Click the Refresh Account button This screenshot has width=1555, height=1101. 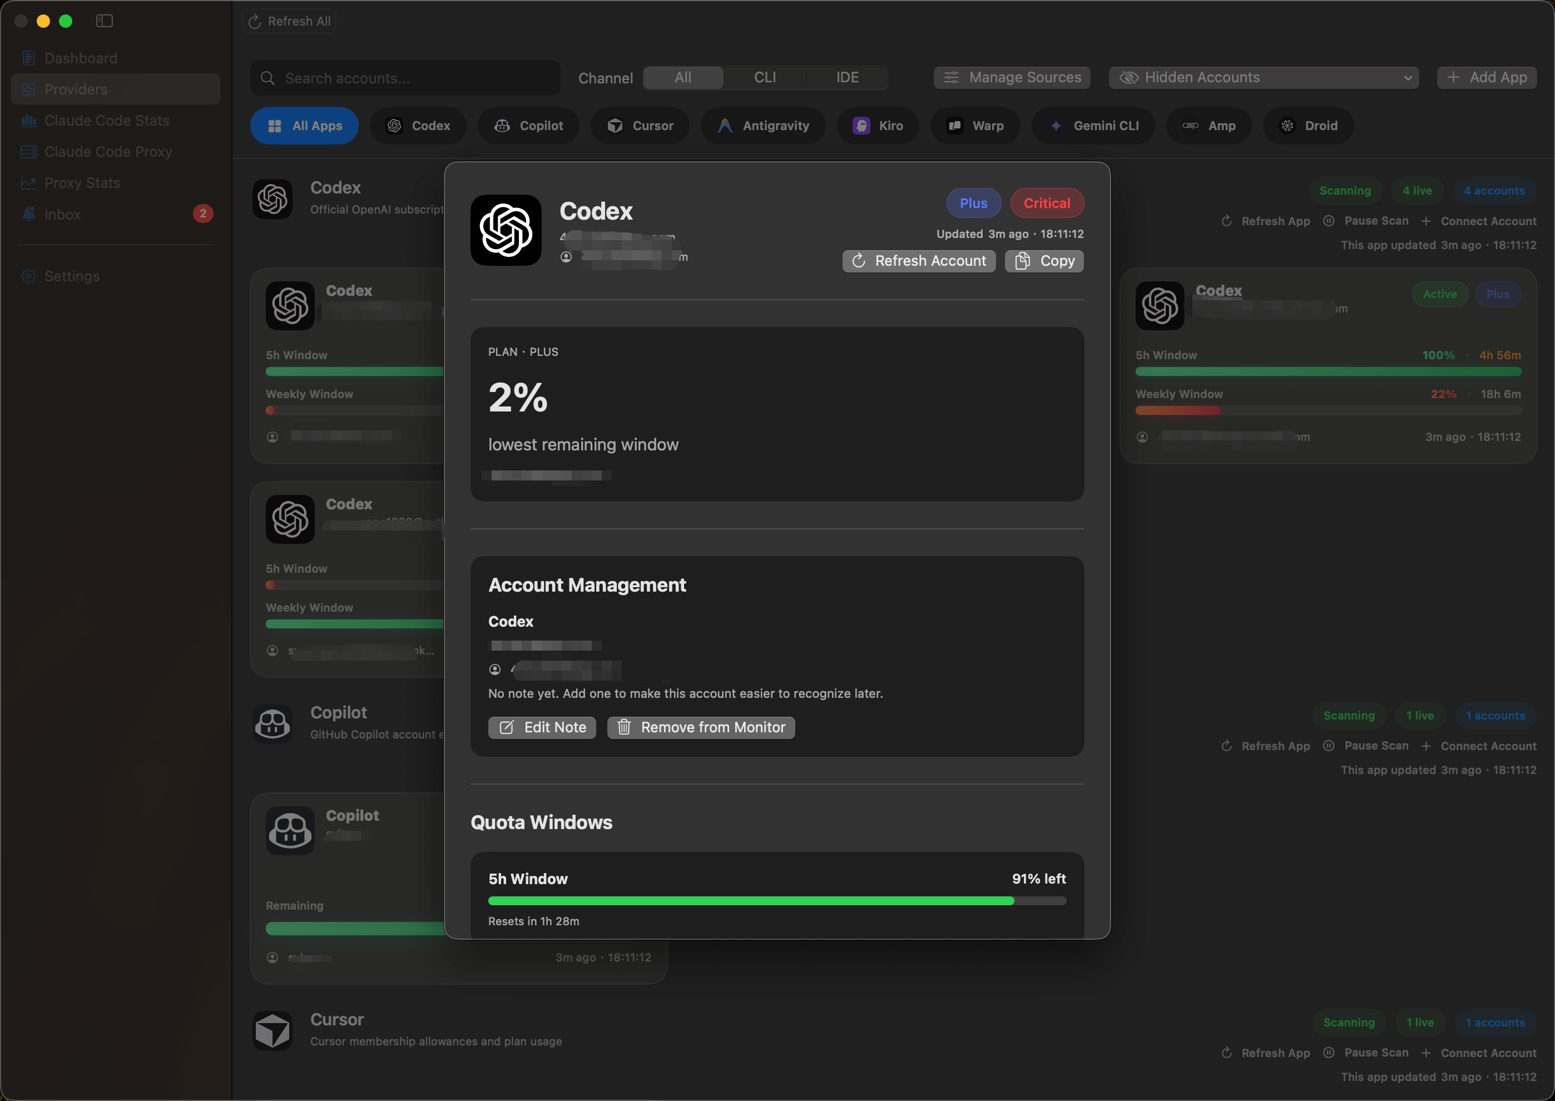[x=918, y=261]
